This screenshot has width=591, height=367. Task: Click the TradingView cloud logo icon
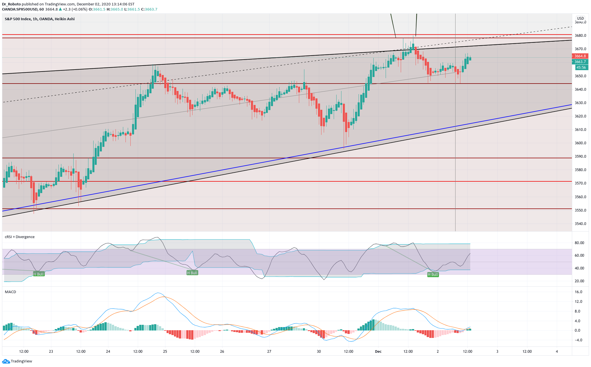(6, 361)
